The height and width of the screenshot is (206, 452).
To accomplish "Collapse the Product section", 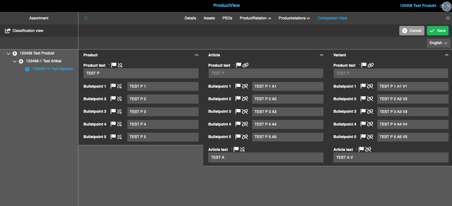I will click(x=197, y=55).
